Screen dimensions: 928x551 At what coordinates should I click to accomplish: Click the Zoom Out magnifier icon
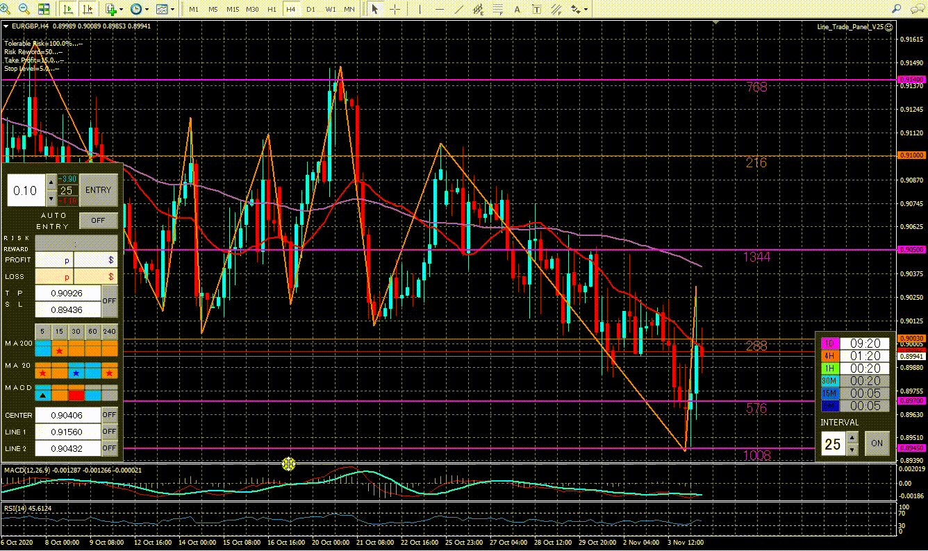pyautogui.click(x=24, y=9)
